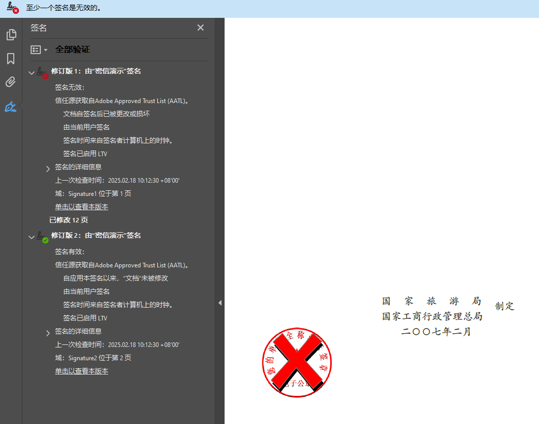This screenshot has width=539, height=424.
Task: Collapse the side panel with the divider arrow
Action: [x=220, y=303]
